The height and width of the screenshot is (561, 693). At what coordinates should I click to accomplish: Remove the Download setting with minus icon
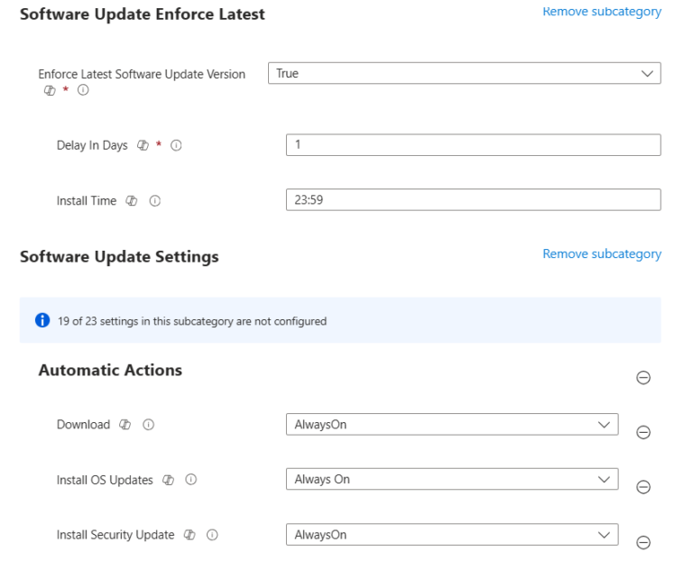(x=643, y=432)
